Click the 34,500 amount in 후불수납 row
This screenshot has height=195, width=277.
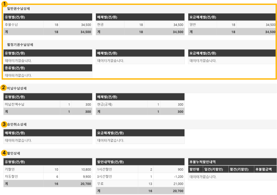tap(86, 25)
